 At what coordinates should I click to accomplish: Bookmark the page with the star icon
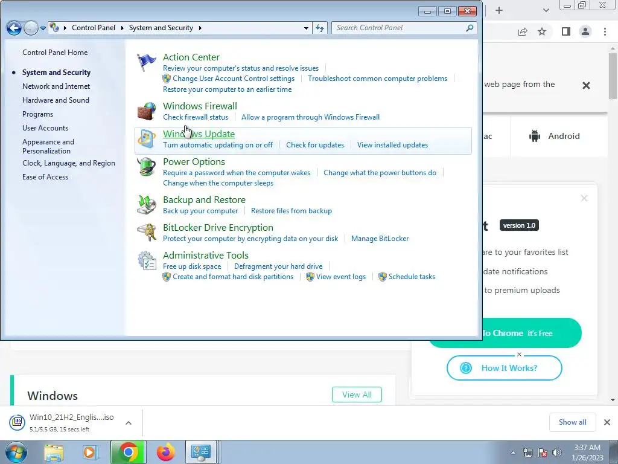click(542, 31)
